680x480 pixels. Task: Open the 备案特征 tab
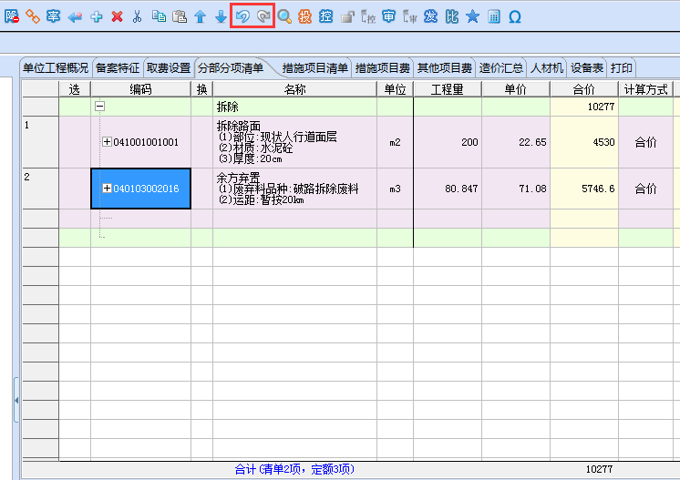(117, 68)
